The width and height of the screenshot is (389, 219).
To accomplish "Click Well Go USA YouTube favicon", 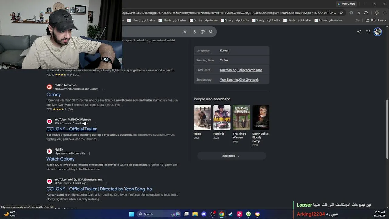I will tap(49, 181).
